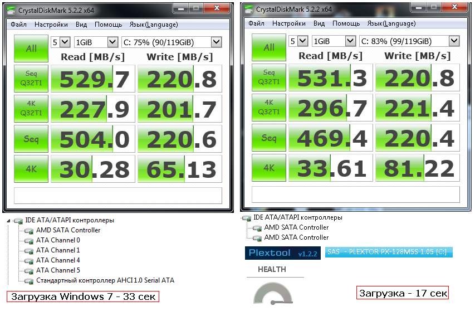Click the IDE ATA/ATAPI controllers icon in left tree
Image resolution: width=475 pixels, height=311 pixels.
(x=18, y=221)
